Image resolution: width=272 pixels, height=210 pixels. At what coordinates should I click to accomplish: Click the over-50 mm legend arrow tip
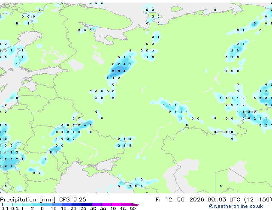pos(136,204)
